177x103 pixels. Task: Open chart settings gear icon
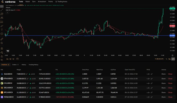pyautogui.click(x=173, y=55)
